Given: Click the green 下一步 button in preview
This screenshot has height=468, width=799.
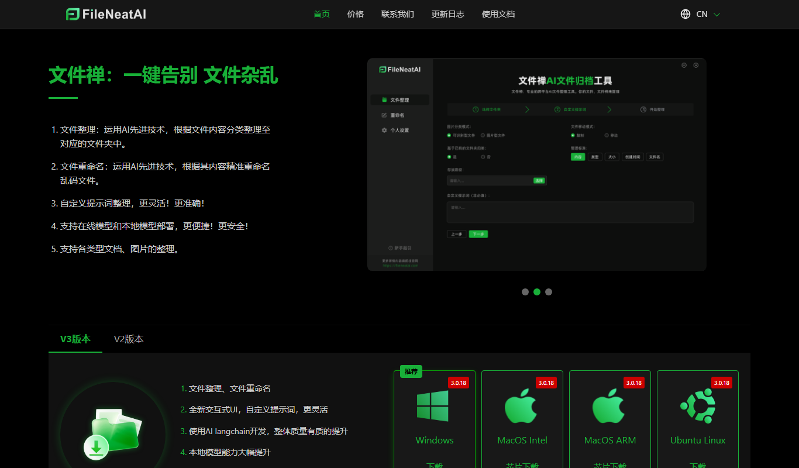Looking at the screenshot, I should 478,234.
